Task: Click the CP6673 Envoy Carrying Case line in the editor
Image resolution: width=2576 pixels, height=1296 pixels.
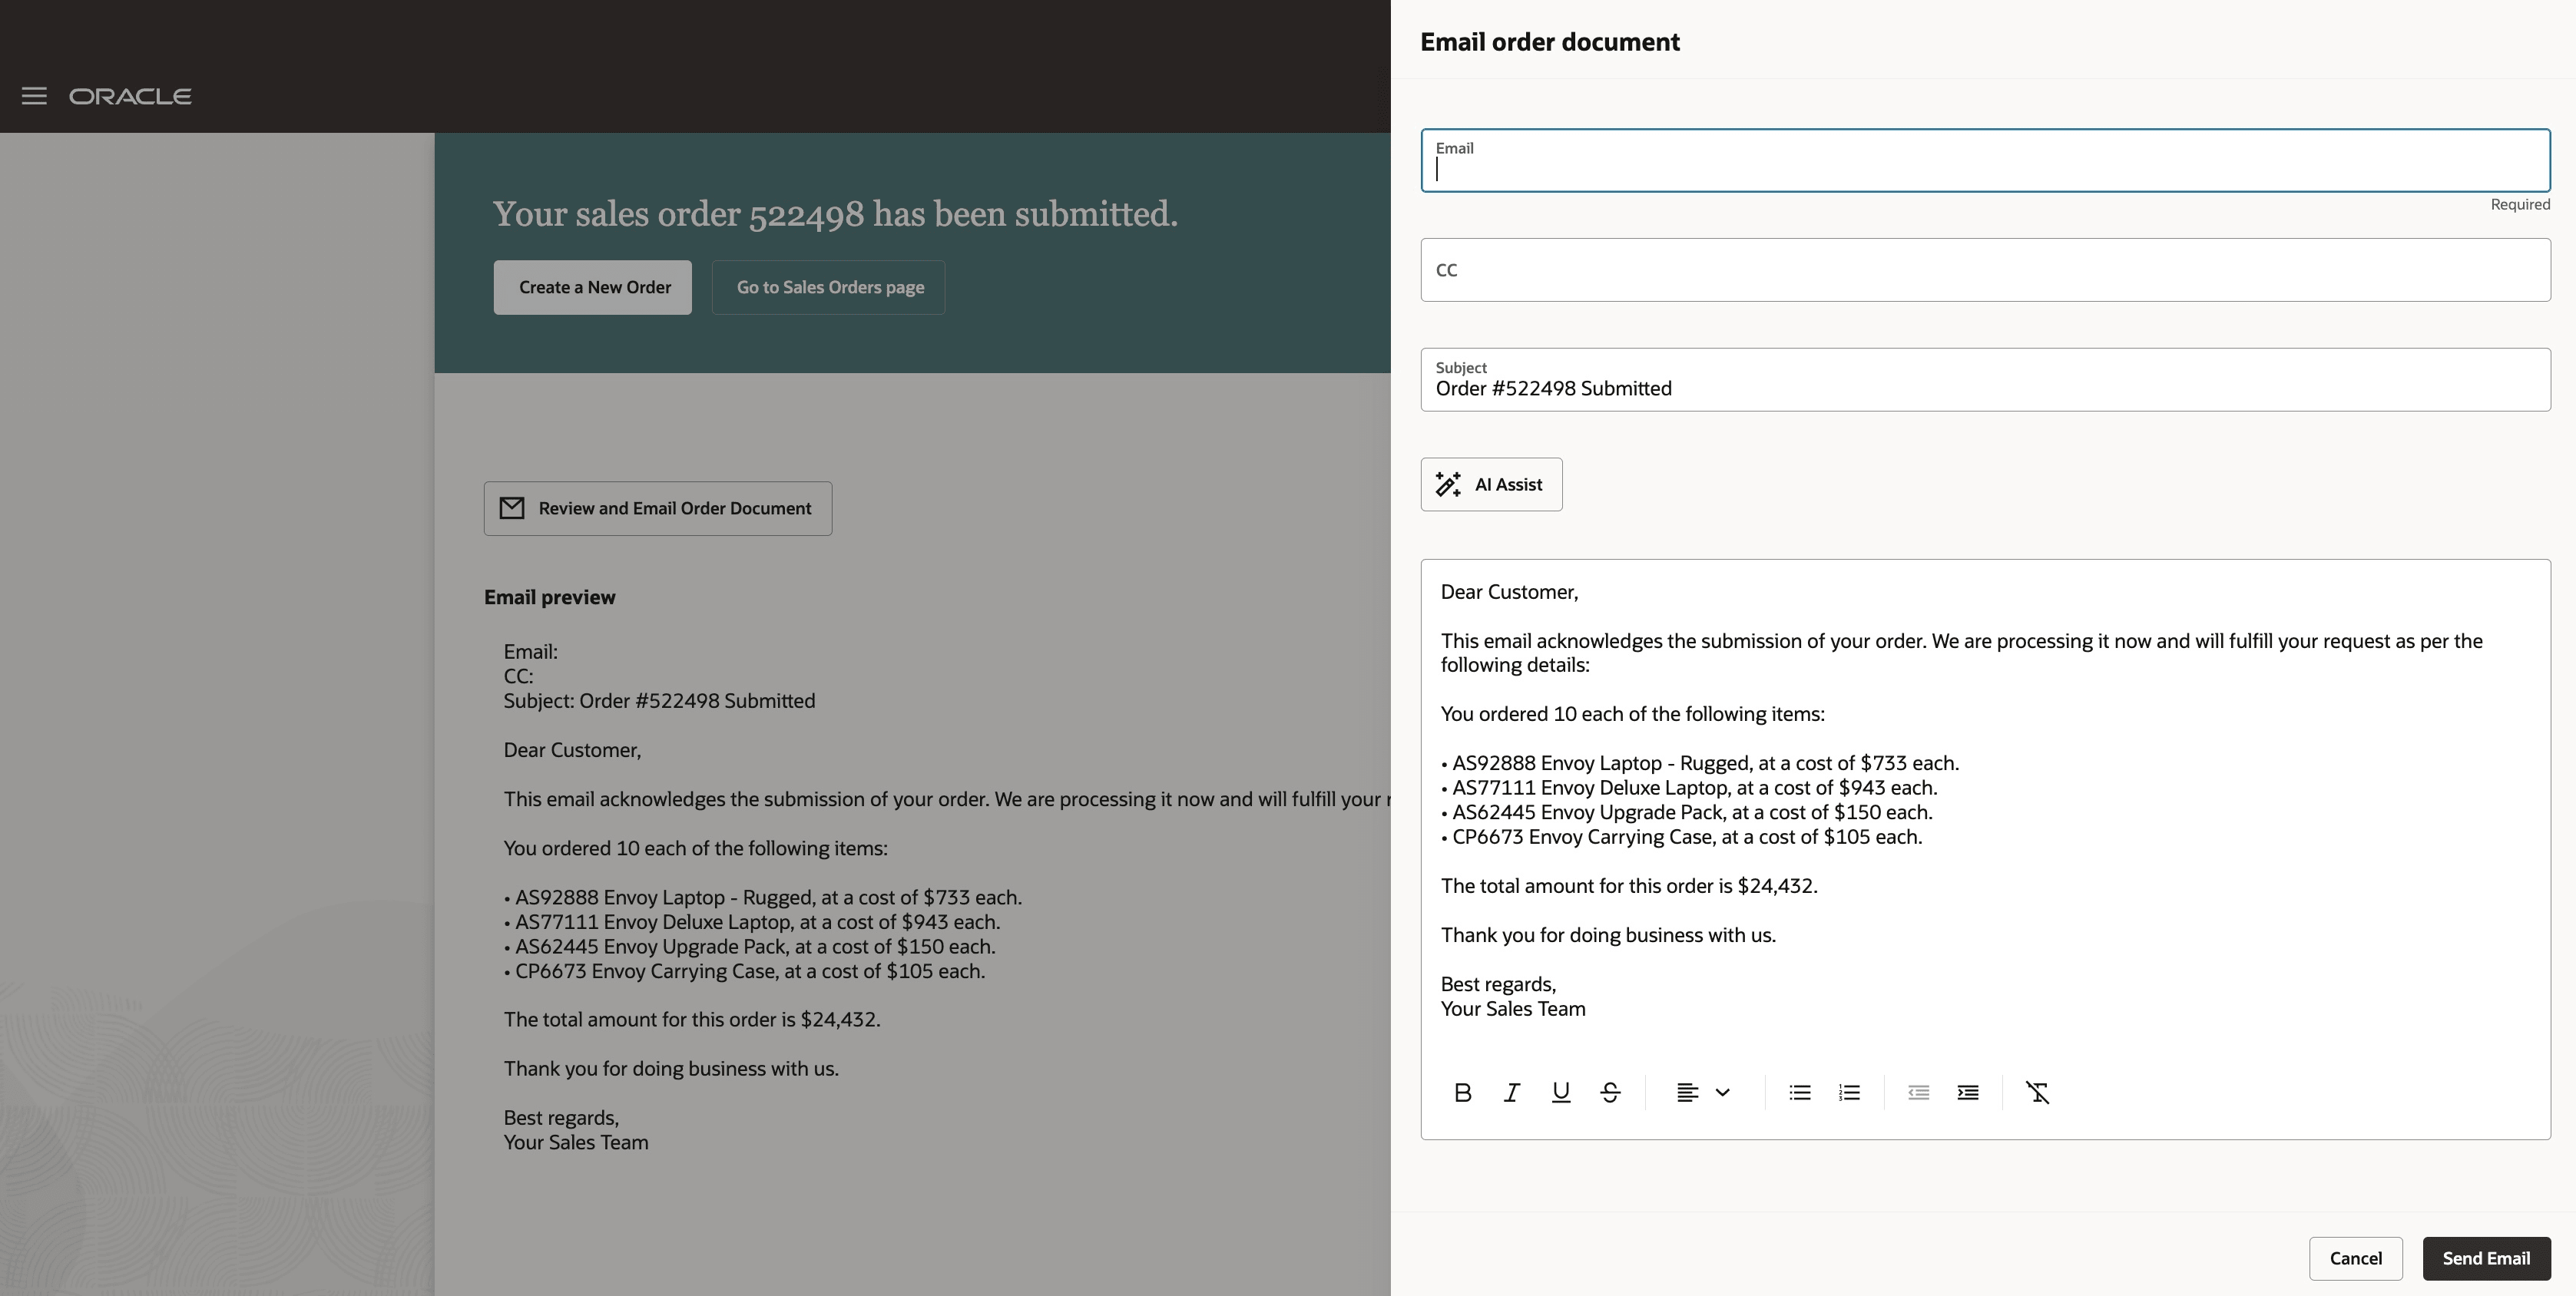Action: (x=1682, y=837)
